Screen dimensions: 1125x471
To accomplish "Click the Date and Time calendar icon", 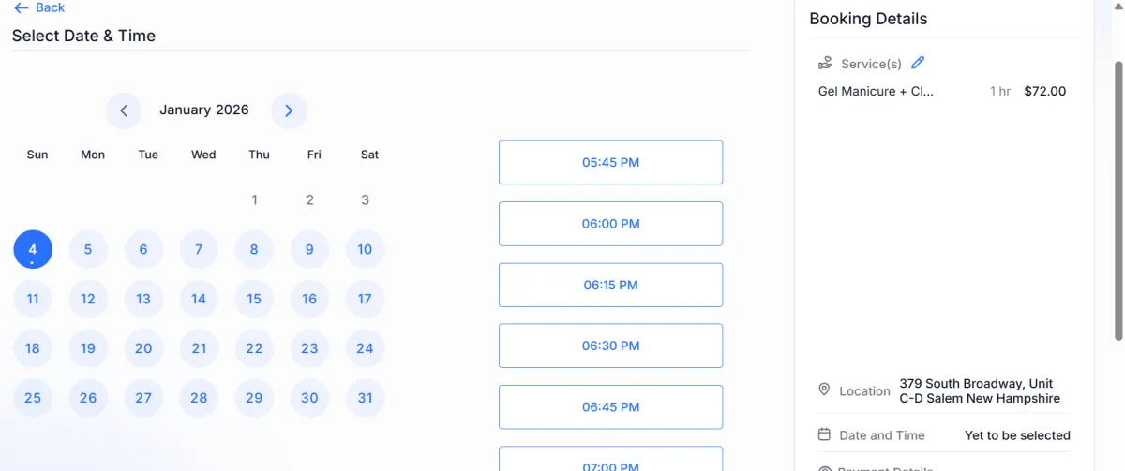I will coord(825,434).
